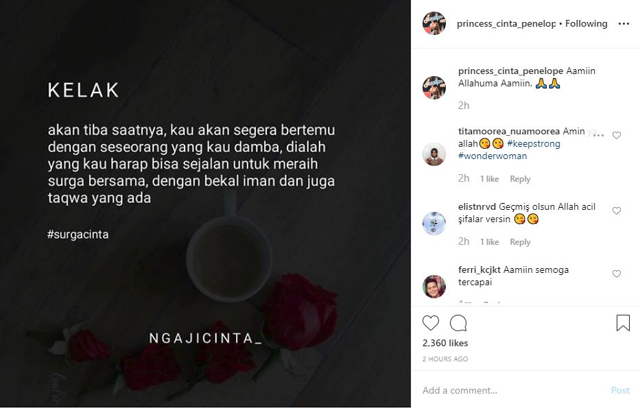Like ferri_kcjkt's comment with the heart

616,274
